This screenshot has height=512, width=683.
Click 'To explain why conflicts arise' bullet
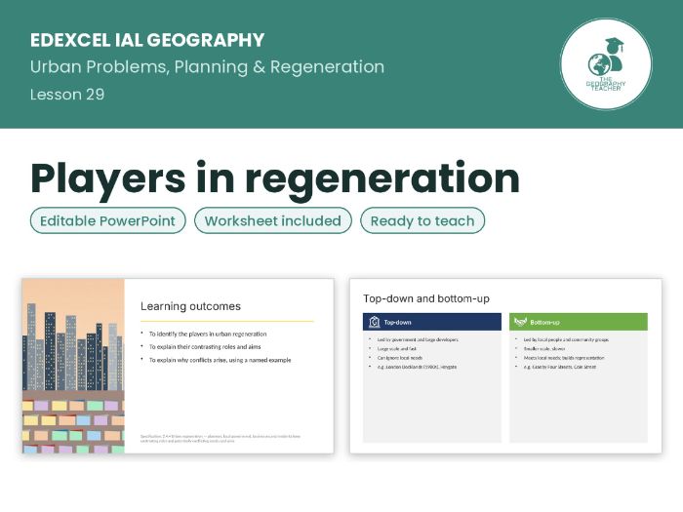click(220, 360)
